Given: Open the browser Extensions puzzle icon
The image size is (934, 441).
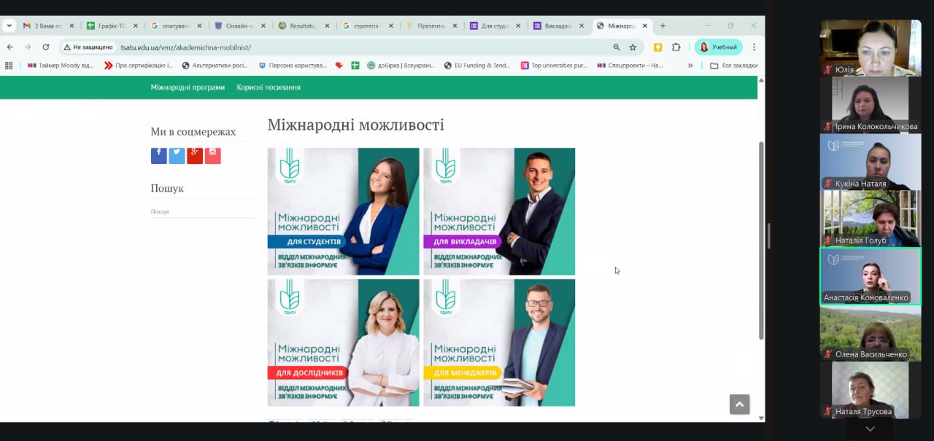Looking at the screenshot, I should click(676, 47).
